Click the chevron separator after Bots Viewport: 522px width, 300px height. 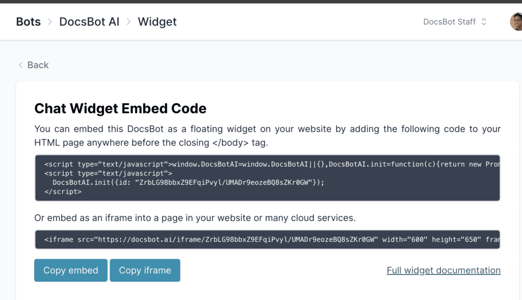(x=50, y=22)
